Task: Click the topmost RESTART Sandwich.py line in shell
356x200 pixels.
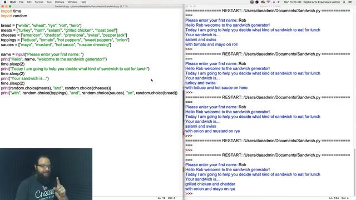Action: click(268, 11)
